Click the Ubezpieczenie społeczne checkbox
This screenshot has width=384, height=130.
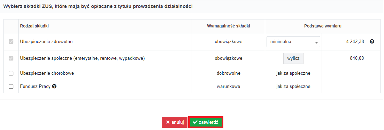point(11,58)
